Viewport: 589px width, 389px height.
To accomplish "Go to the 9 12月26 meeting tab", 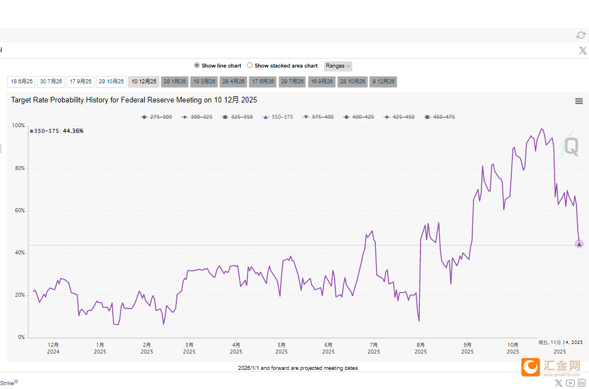I will click(x=383, y=82).
